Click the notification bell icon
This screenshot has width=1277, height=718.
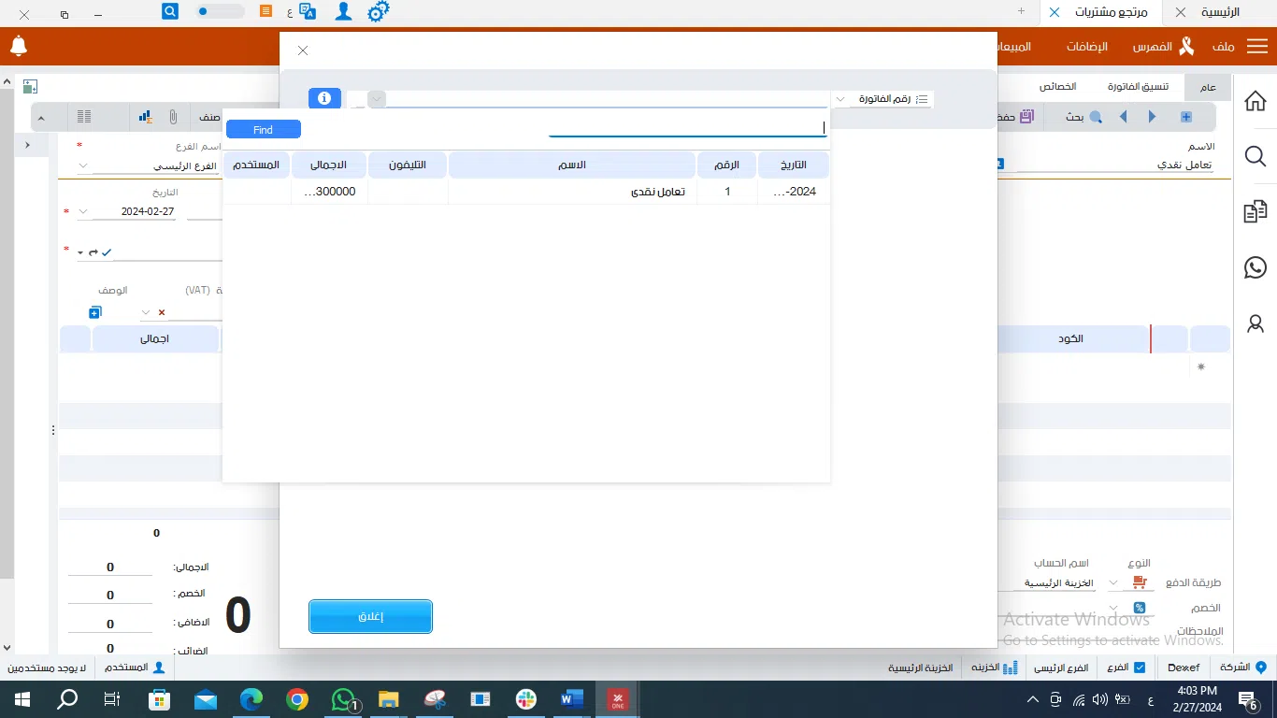[x=19, y=46]
